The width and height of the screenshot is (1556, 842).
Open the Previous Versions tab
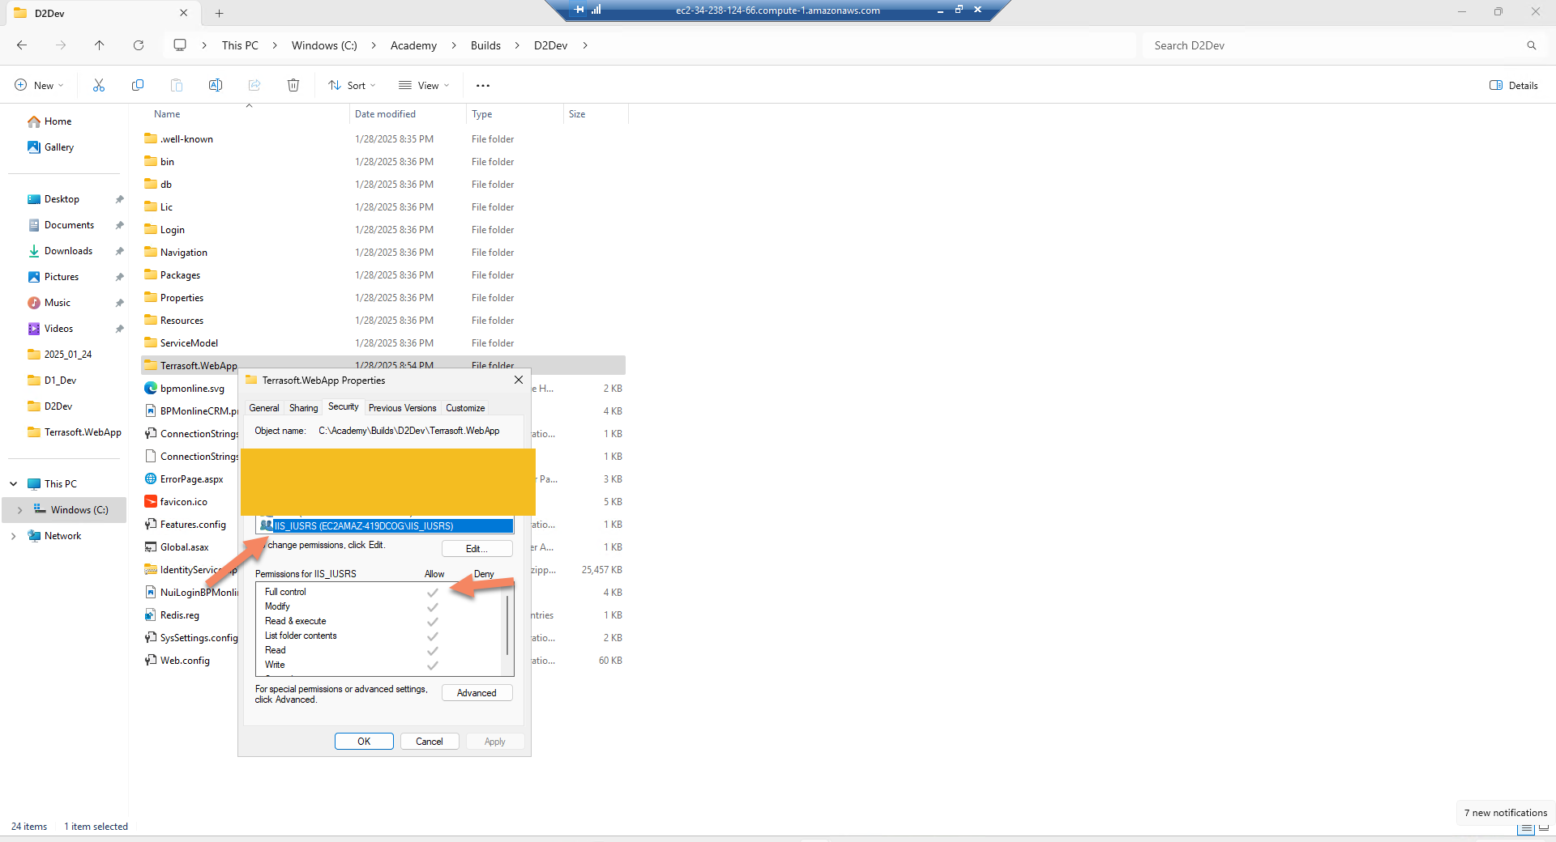(x=402, y=408)
